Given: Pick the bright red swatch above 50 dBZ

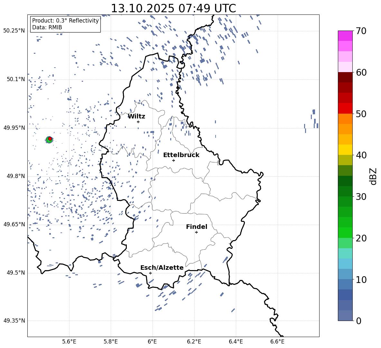Looking at the screenshot, I should (345, 108).
